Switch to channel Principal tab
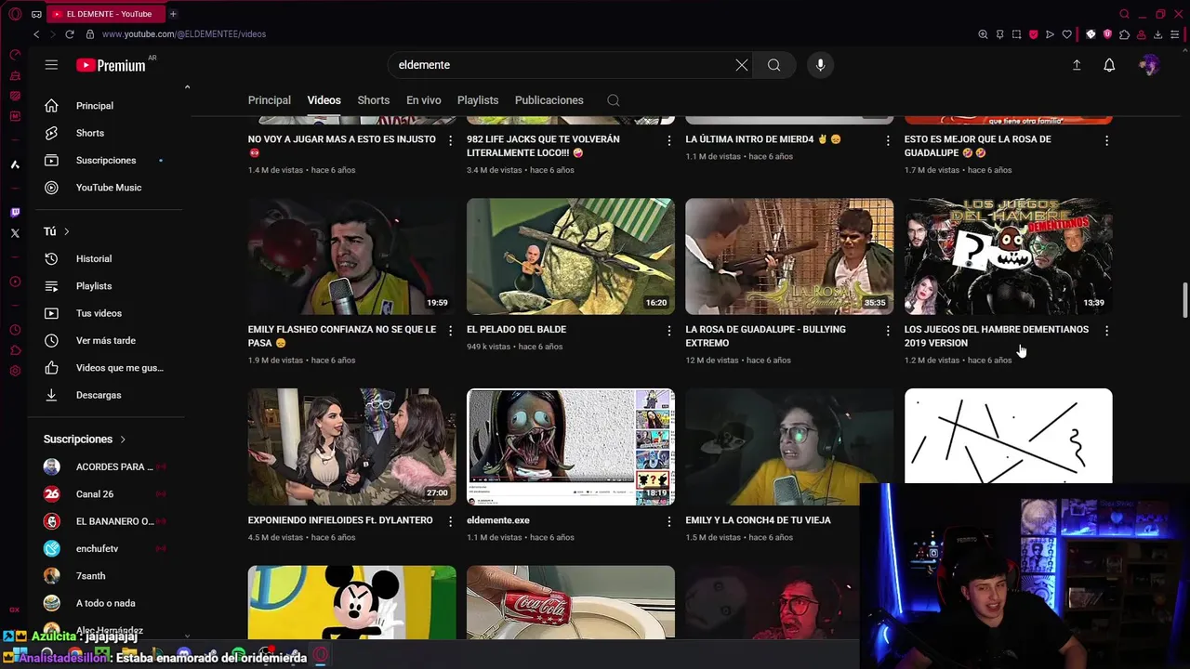Screen dimensions: 1190x669 [x=269, y=100]
